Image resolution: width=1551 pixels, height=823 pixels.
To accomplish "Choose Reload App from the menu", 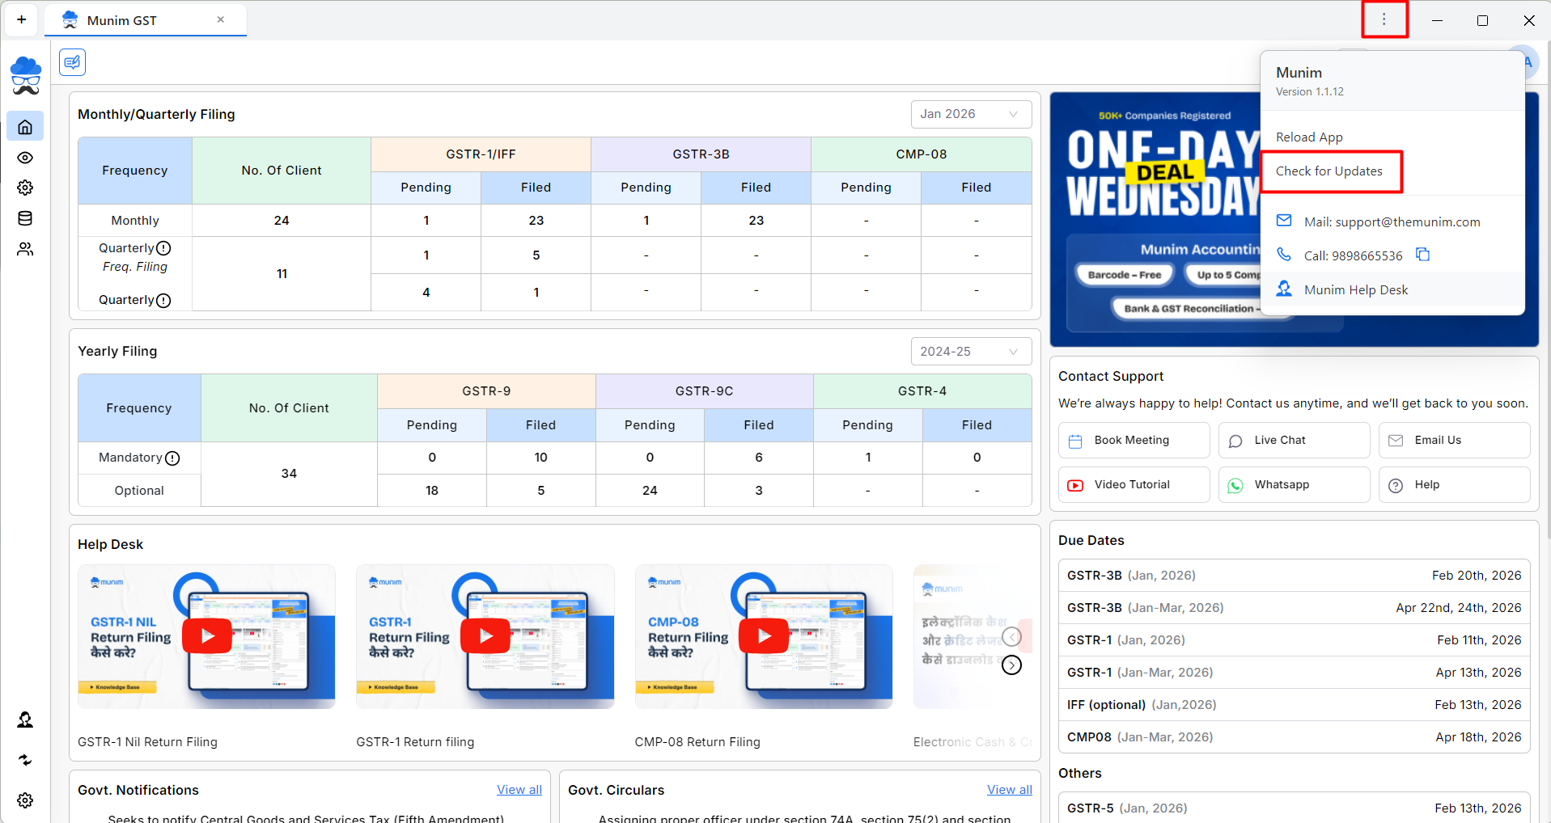I will click(x=1308, y=137).
